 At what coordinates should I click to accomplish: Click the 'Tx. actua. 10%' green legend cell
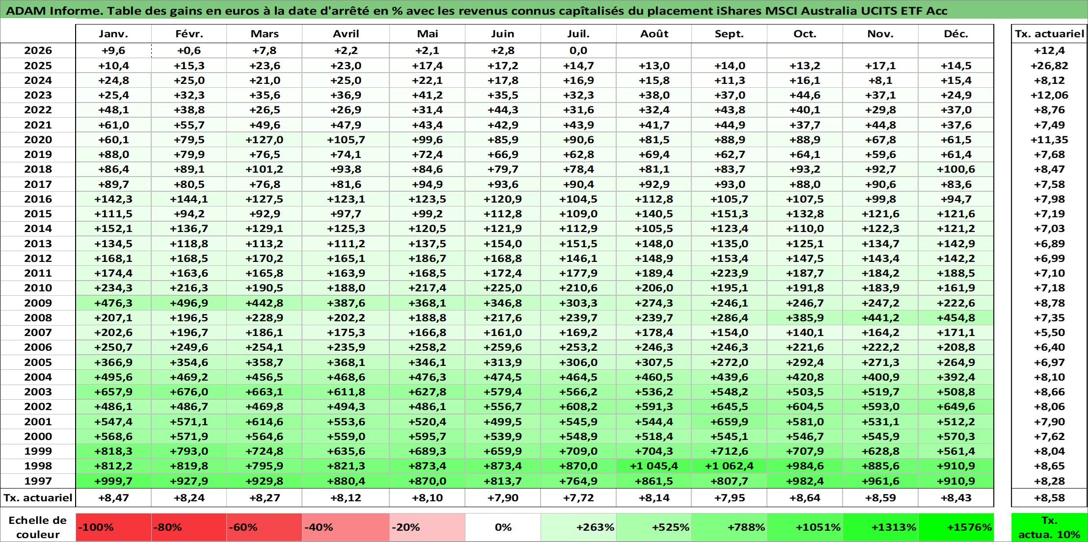tap(1049, 527)
